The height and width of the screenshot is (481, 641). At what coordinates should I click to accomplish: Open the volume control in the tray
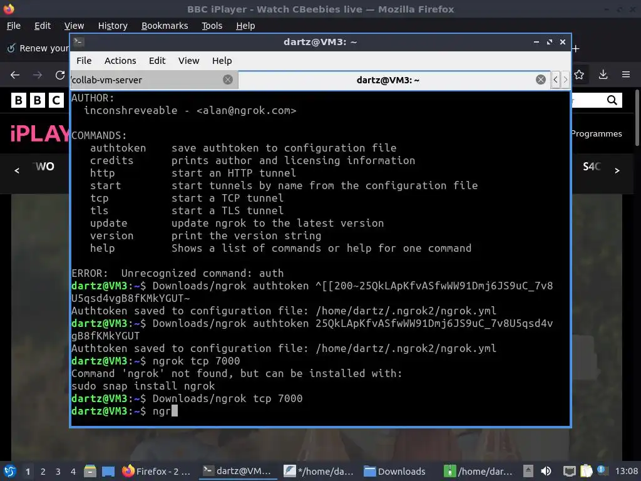(x=546, y=471)
